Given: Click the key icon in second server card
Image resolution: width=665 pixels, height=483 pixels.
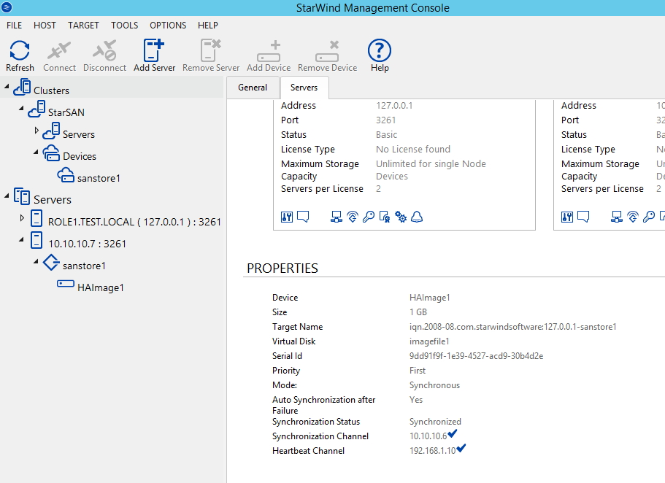Looking at the screenshot, I should 649,217.
